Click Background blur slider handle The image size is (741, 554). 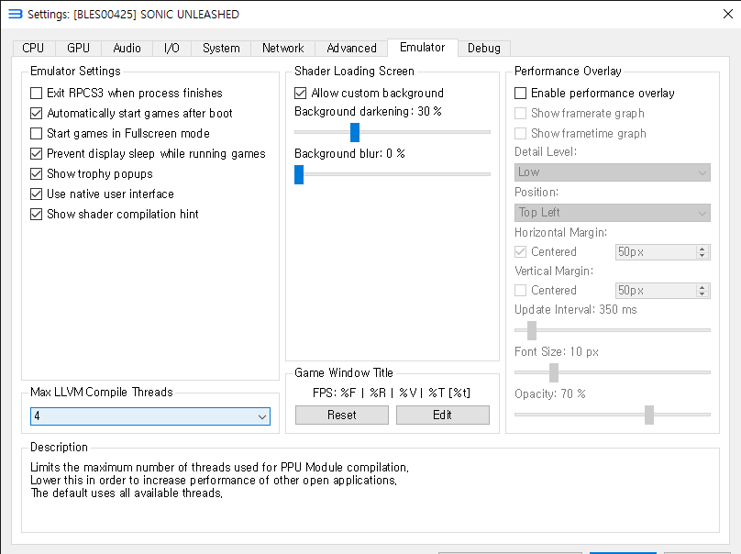[299, 174]
